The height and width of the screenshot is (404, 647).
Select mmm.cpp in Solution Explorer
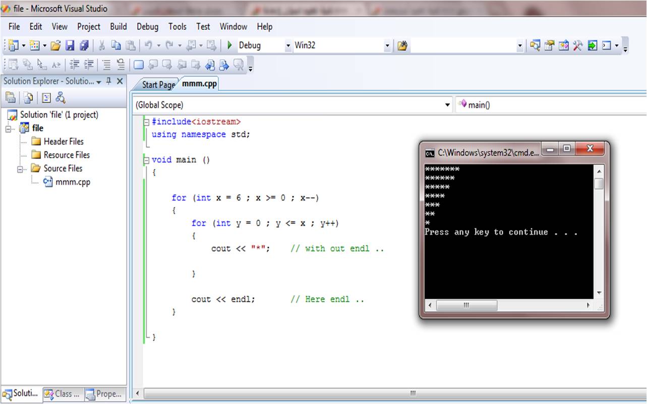(x=73, y=182)
